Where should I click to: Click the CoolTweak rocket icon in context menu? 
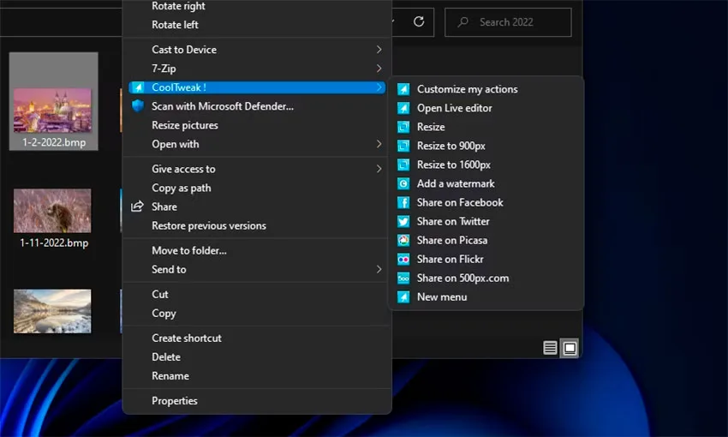pos(138,87)
